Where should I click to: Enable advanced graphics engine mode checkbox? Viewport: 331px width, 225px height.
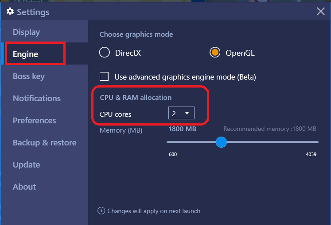click(x=104, y=76)
